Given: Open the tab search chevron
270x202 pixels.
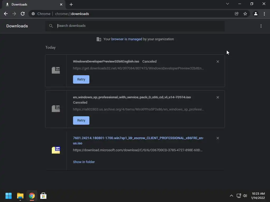Looking at the screenshot, I should click(228, 4).
